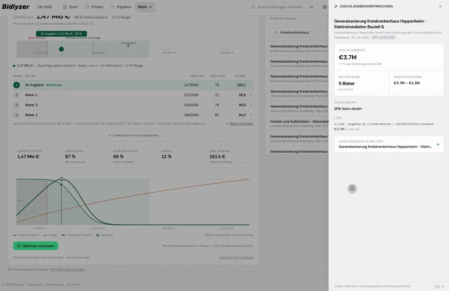Select the Bieter 3 row name

[31, 105]
